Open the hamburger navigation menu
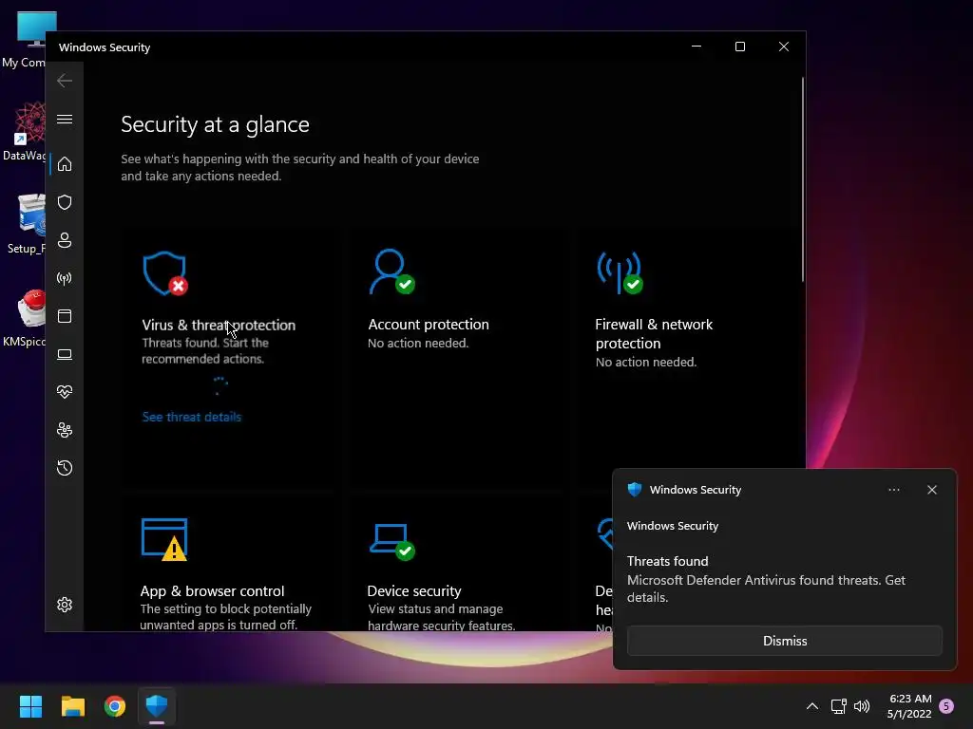Screen dimensions: 973x729 click(65, 119)
